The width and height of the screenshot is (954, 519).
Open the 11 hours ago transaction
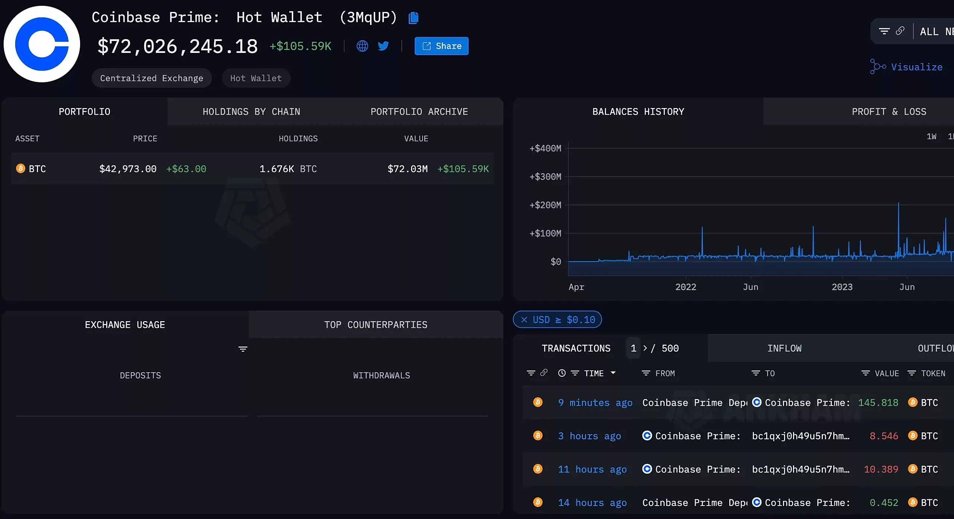[592, 469]
